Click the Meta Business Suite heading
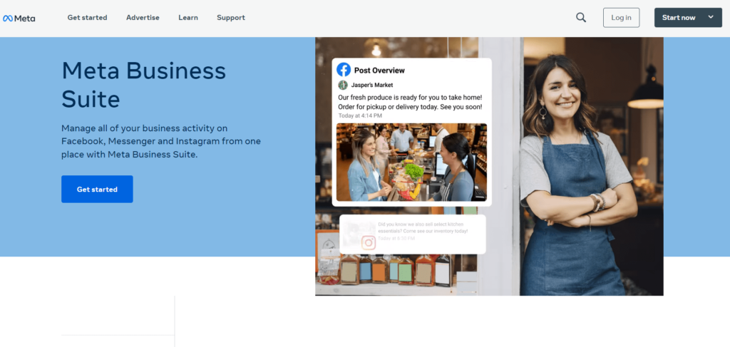 144,85
